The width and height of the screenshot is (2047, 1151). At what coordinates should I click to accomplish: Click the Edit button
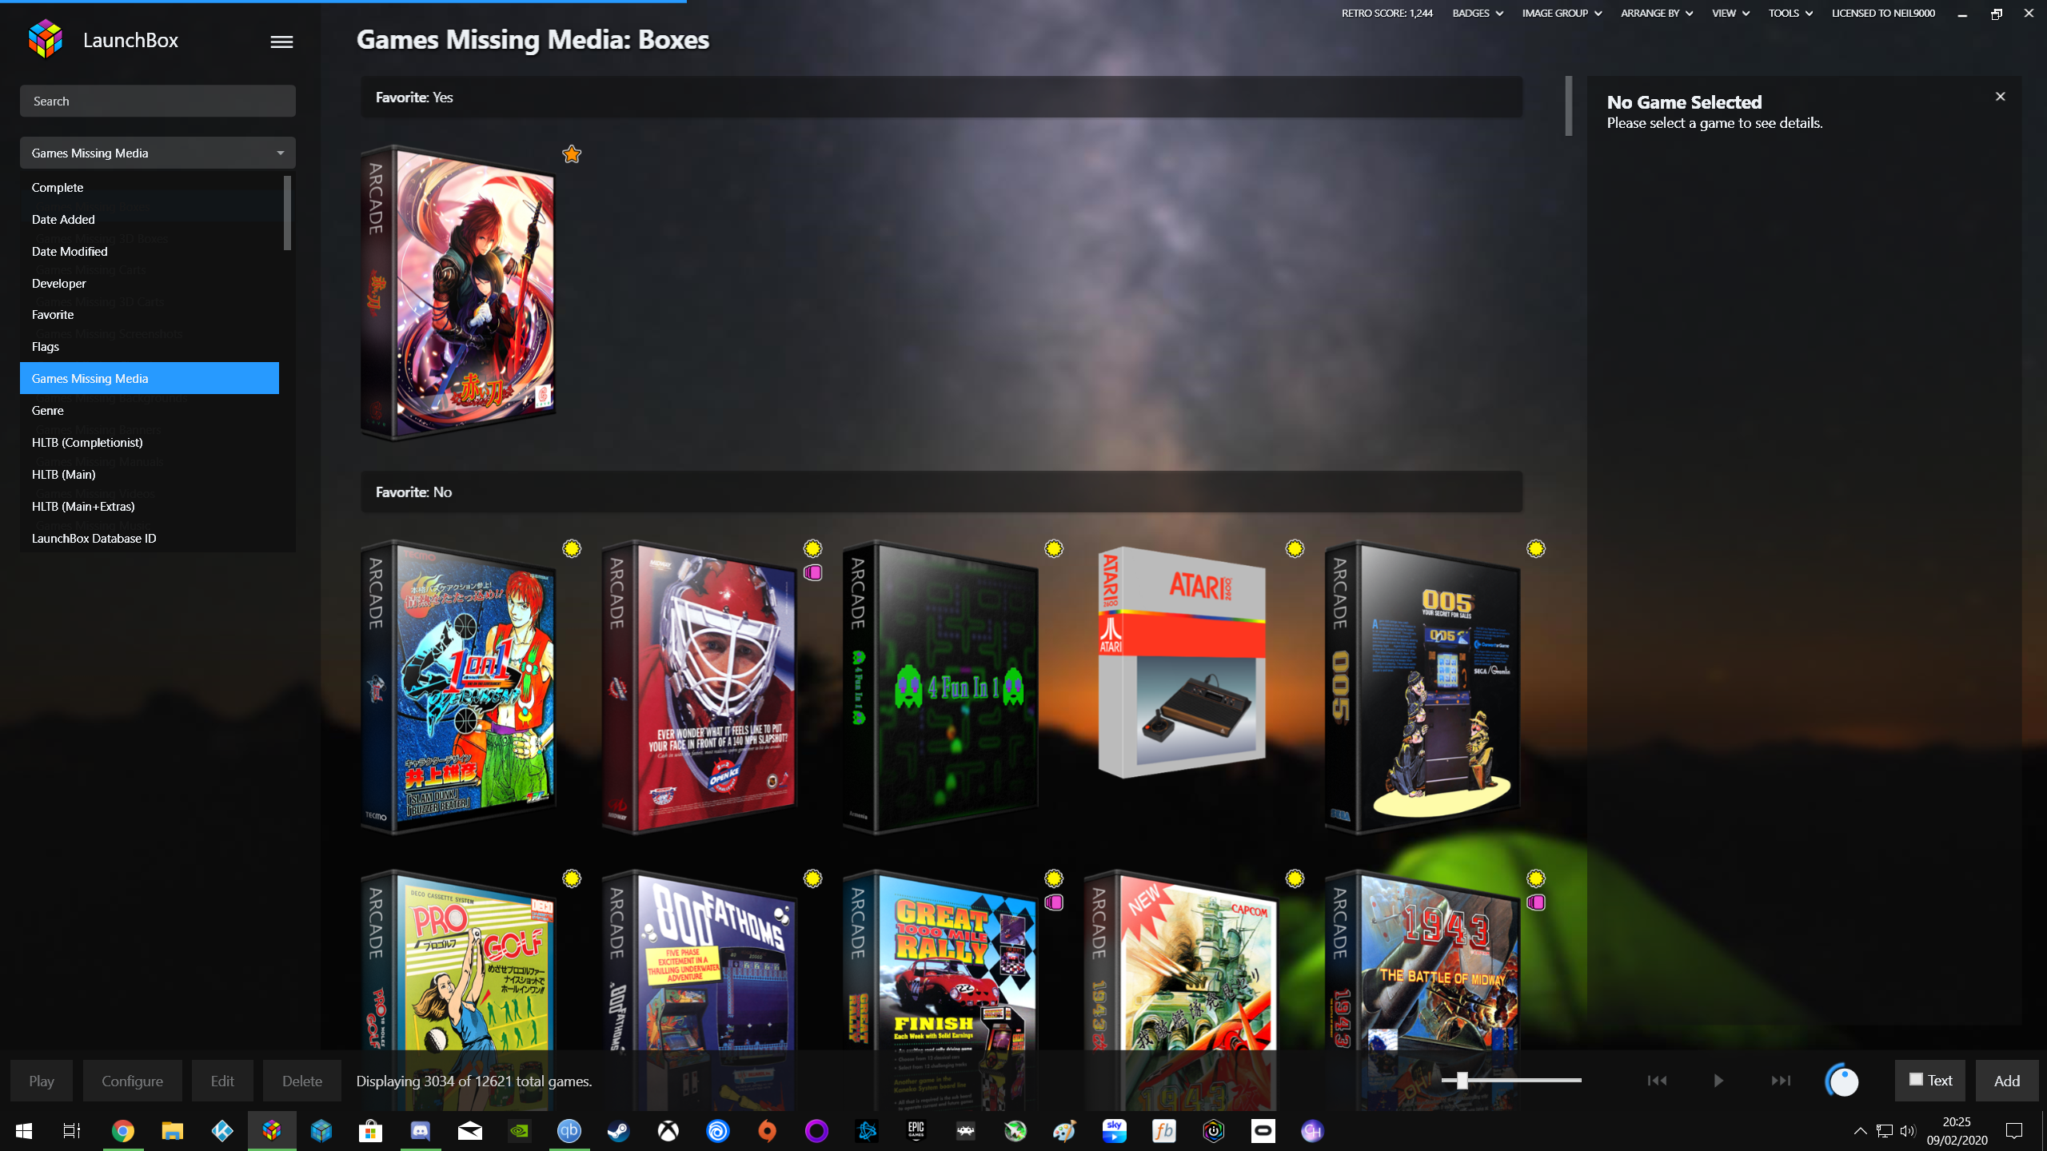(222, 1081)
